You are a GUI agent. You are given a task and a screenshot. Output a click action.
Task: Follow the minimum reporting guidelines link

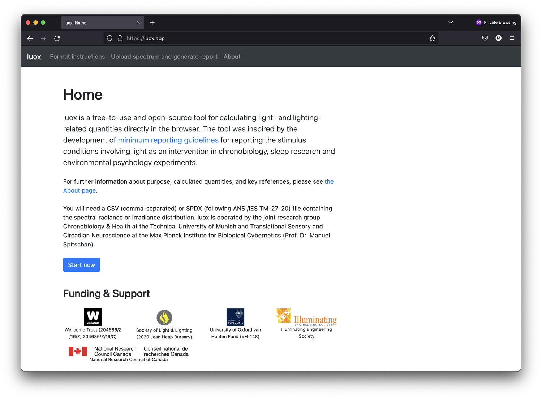click(x=168, y=140)
